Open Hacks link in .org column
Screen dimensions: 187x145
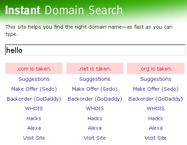pyautogui.click(x=155, y=118)
